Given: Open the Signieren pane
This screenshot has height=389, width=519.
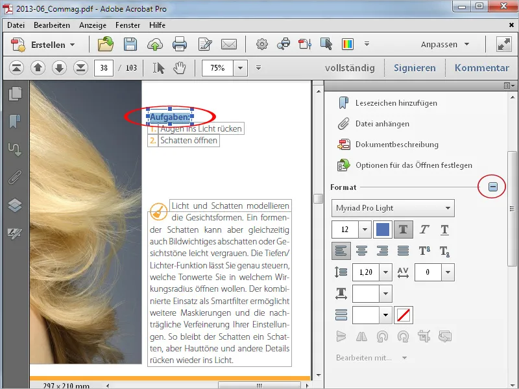Looking at the screenshot, I should pos(415,68).
